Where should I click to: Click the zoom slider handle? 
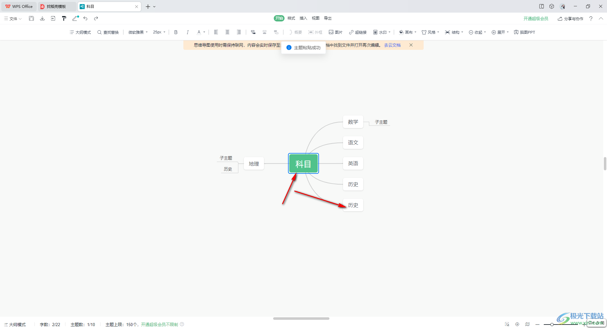[552, 325]
